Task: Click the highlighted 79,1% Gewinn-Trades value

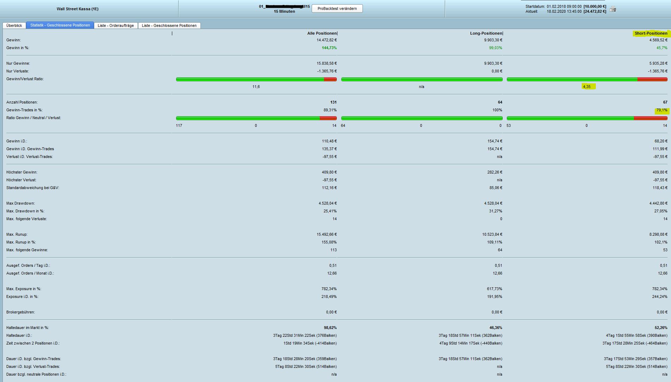Action: [662, 110]
